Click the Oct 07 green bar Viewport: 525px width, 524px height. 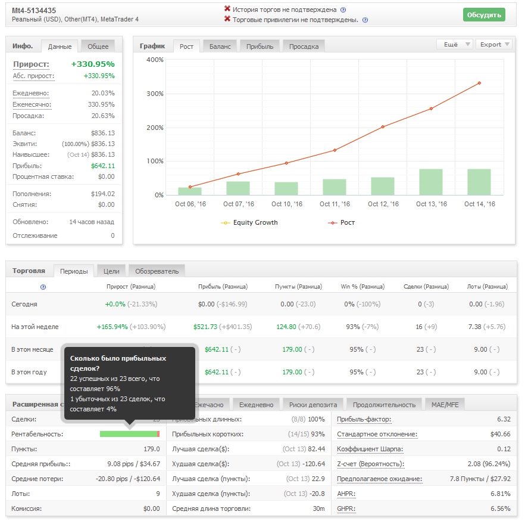[238, 188]
